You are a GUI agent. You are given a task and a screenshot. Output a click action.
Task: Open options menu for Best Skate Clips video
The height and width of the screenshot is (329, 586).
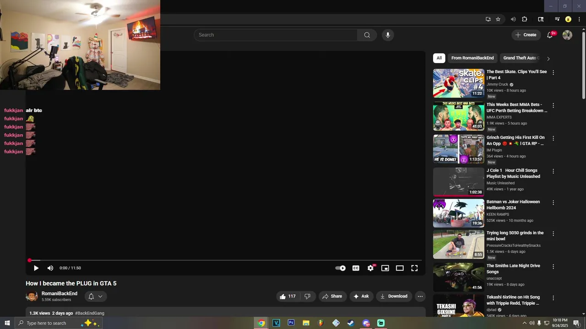[553, 73]
